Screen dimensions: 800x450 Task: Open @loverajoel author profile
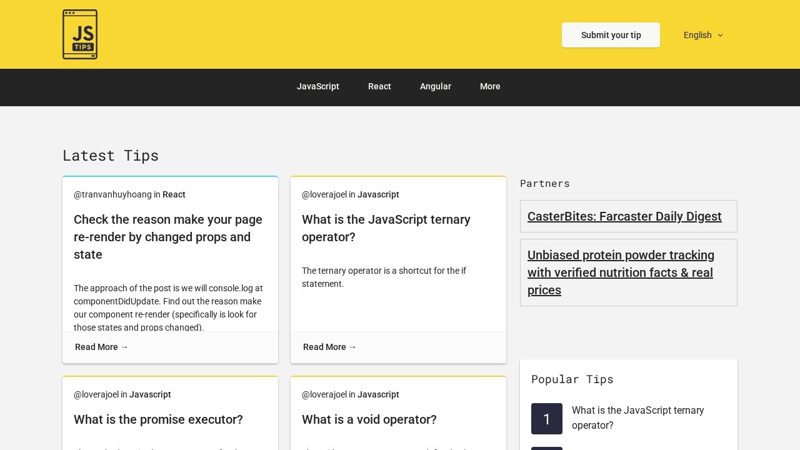[324, 194]
